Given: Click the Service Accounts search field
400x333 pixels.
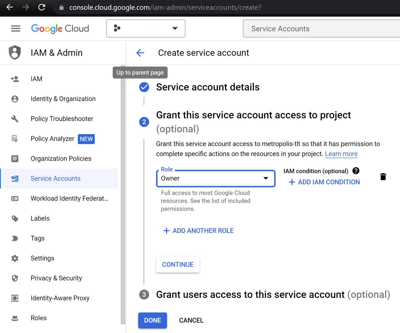Looking at the screenshot, I should [x=319, y=29].
